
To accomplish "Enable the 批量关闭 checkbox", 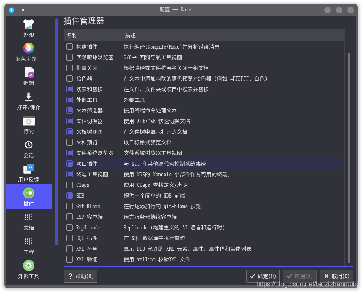I will tap(70, 68).
